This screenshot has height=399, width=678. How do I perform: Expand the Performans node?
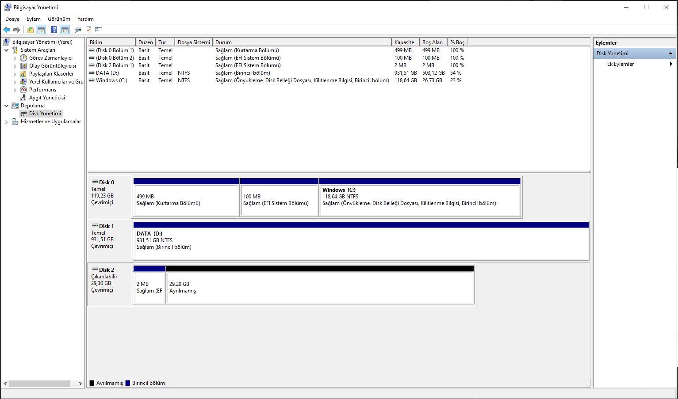click(x=15, y=90)
